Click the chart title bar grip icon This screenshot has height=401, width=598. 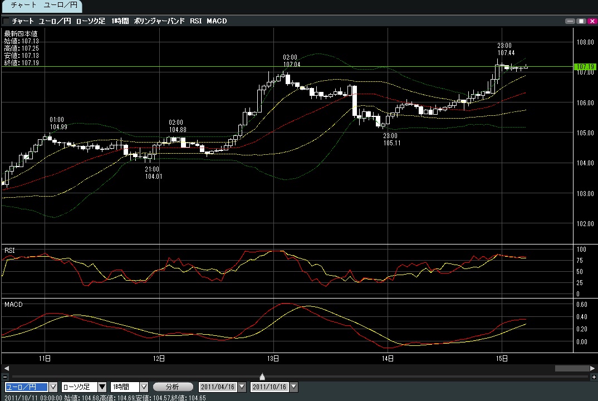6,21
